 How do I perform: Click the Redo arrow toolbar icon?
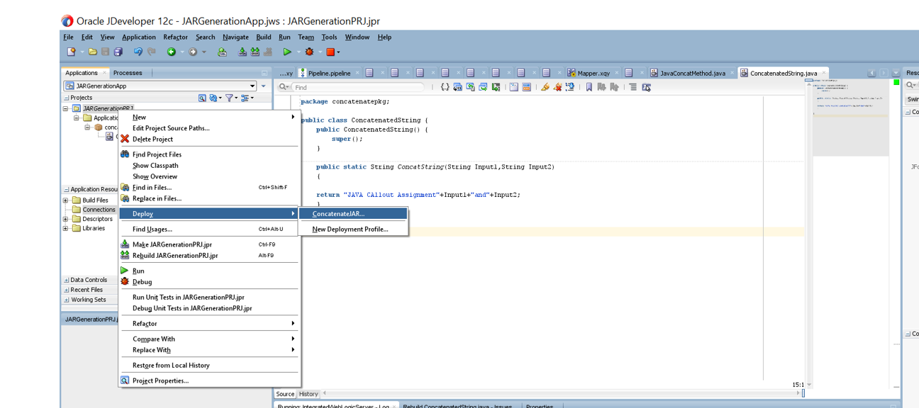coord(151,52)
